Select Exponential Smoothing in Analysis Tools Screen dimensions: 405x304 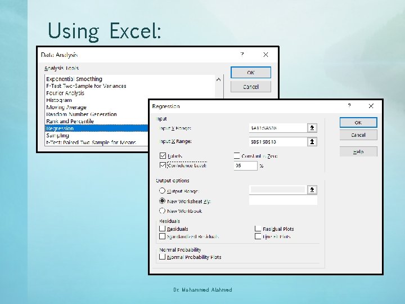tap(74, 79)
